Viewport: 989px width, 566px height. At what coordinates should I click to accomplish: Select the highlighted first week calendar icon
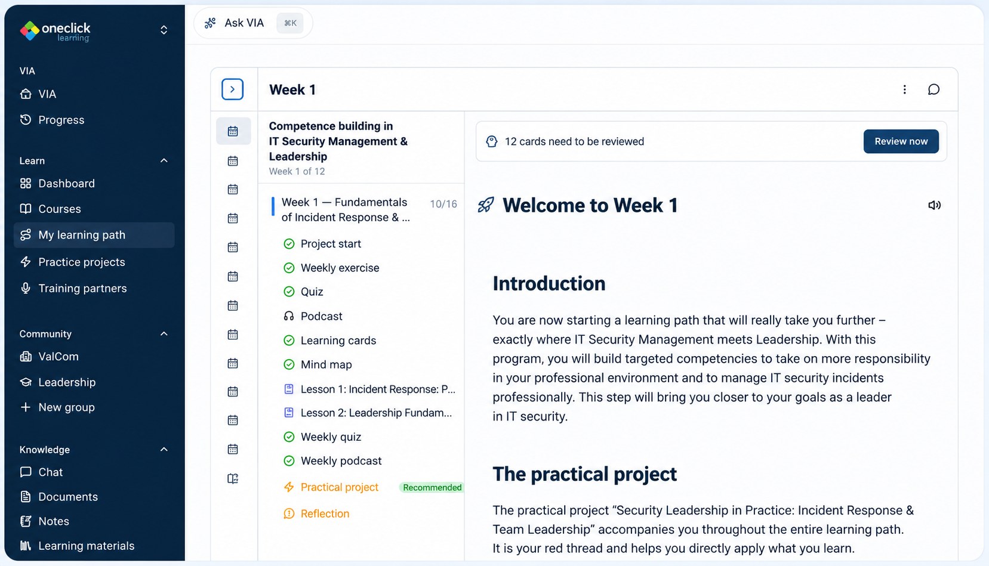pos(233,131)
